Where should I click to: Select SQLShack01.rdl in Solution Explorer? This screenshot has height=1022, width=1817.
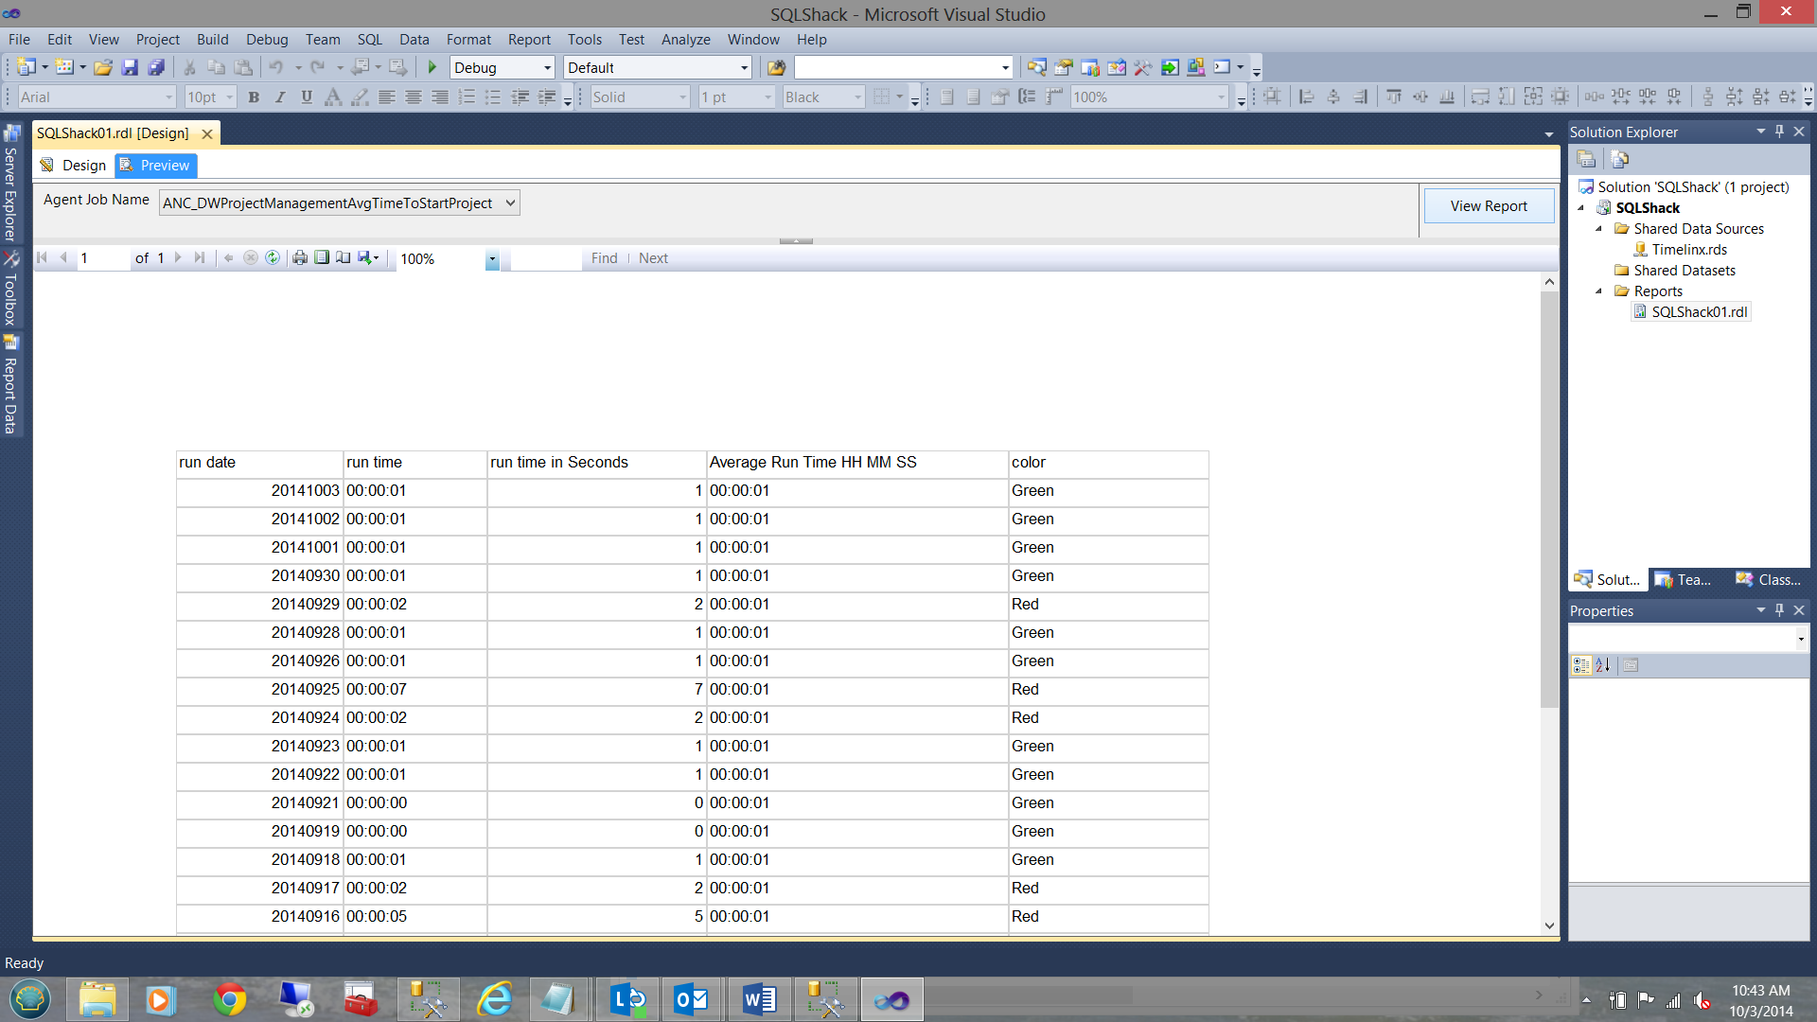pyautogui.click(x=1699, y=311)
